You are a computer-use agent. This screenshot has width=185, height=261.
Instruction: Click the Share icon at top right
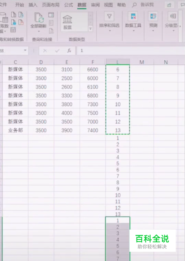point(169,5)
